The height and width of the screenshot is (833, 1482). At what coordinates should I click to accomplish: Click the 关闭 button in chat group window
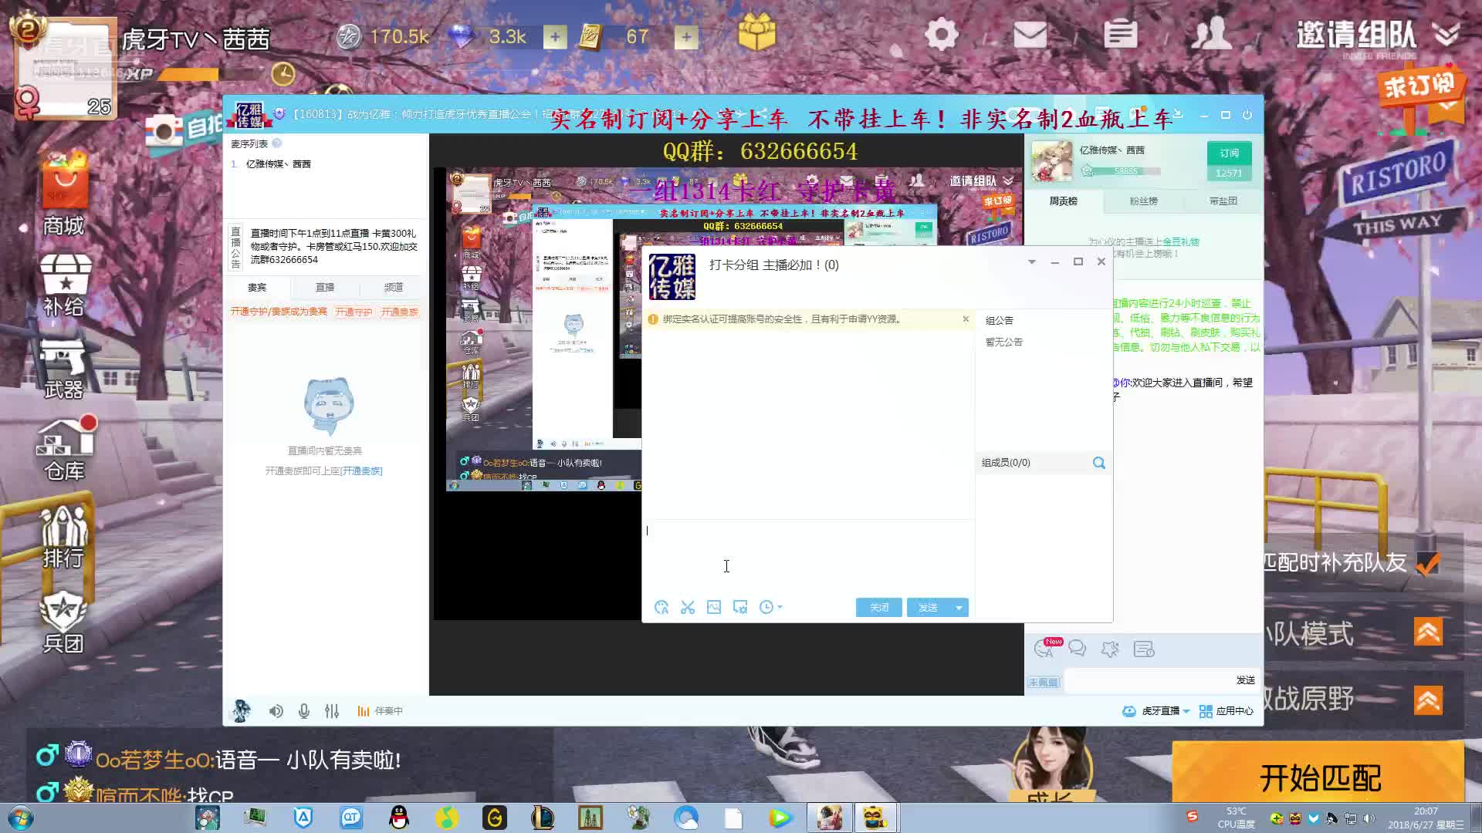[879, 608]
